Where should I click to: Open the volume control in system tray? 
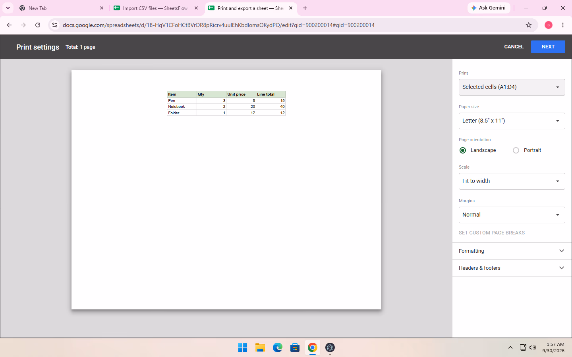click(533, 348)
